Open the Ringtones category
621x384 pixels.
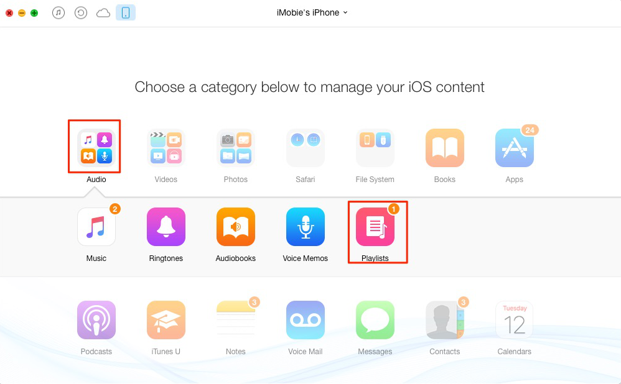pos(166,227)
